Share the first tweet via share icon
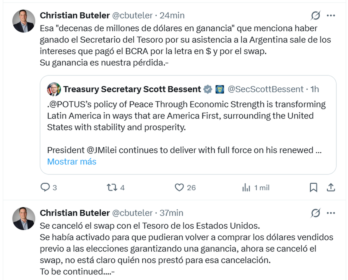The height and width of the screenshot is (280, 348). [331, 188]
